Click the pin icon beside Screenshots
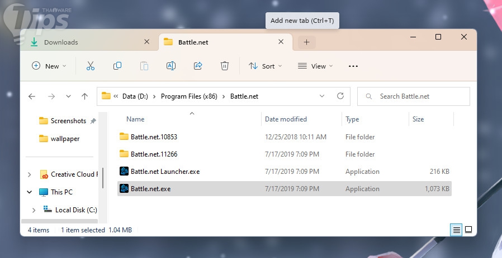The image size is (502, 258). 93,121
